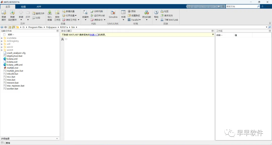Click the 请求支持 (Request Support) button
The height and width of the screenshot is (145, 272).
pos(166,16)
